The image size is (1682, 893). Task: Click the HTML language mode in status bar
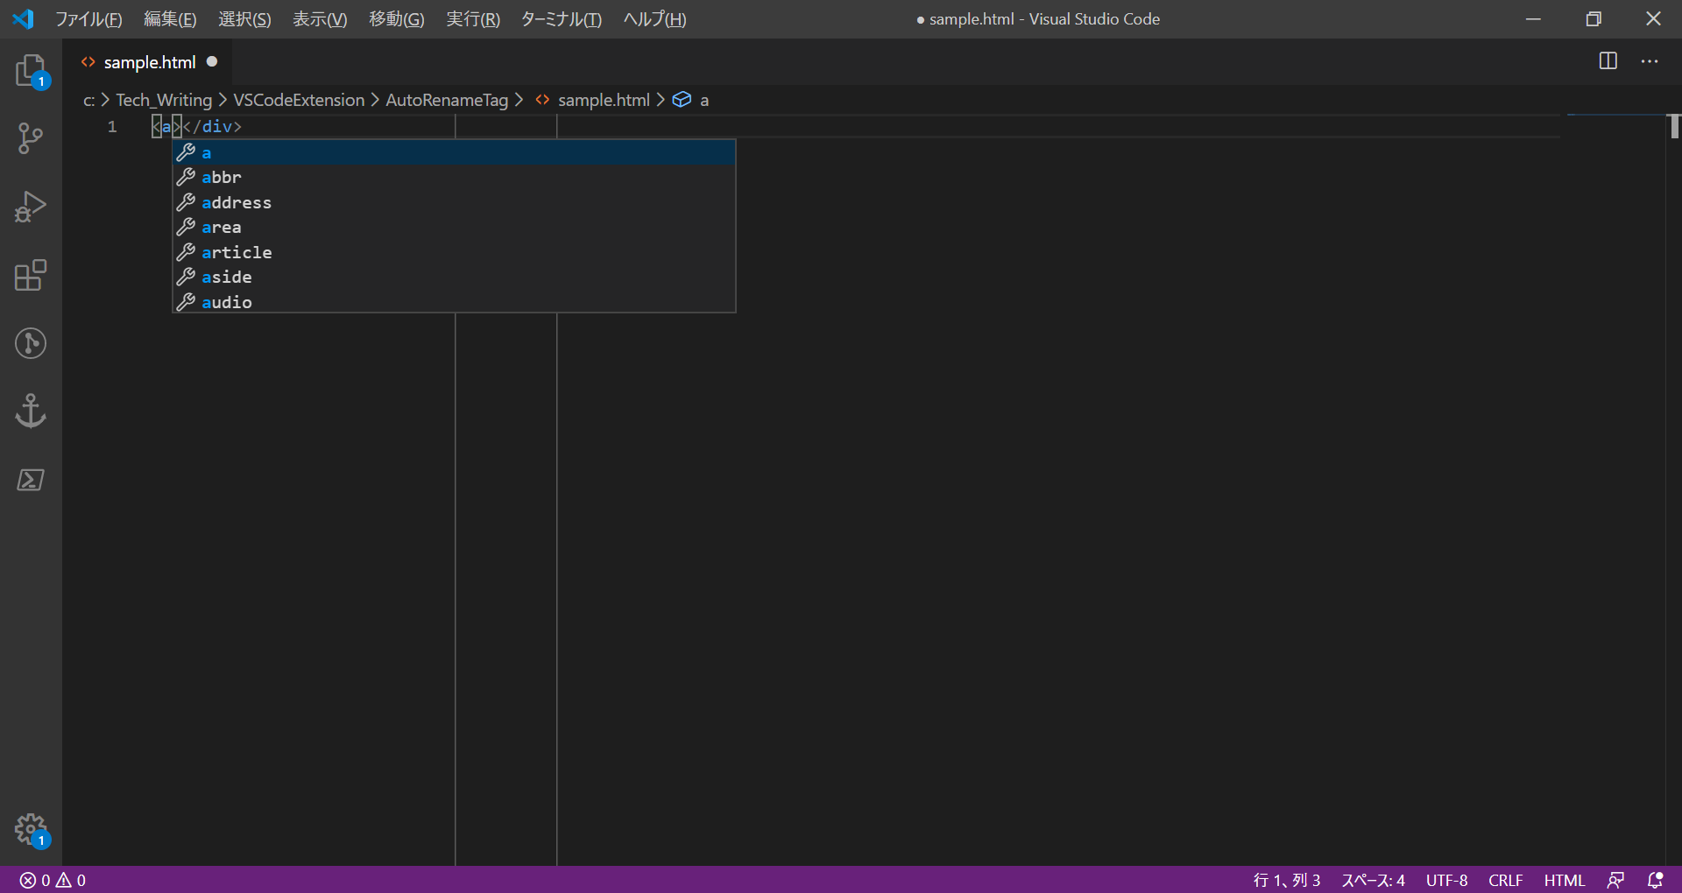[1564, 880]
